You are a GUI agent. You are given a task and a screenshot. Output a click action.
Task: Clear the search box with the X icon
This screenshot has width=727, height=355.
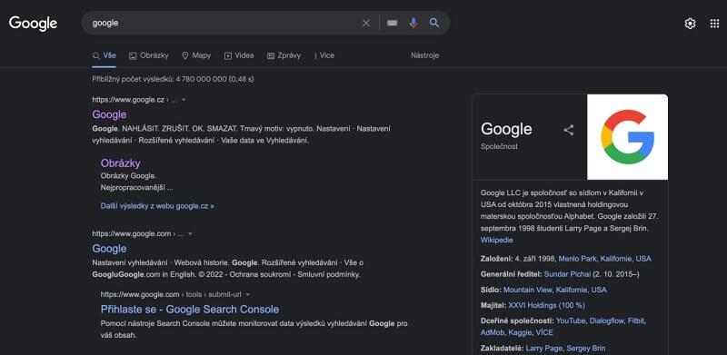(366, 24)
